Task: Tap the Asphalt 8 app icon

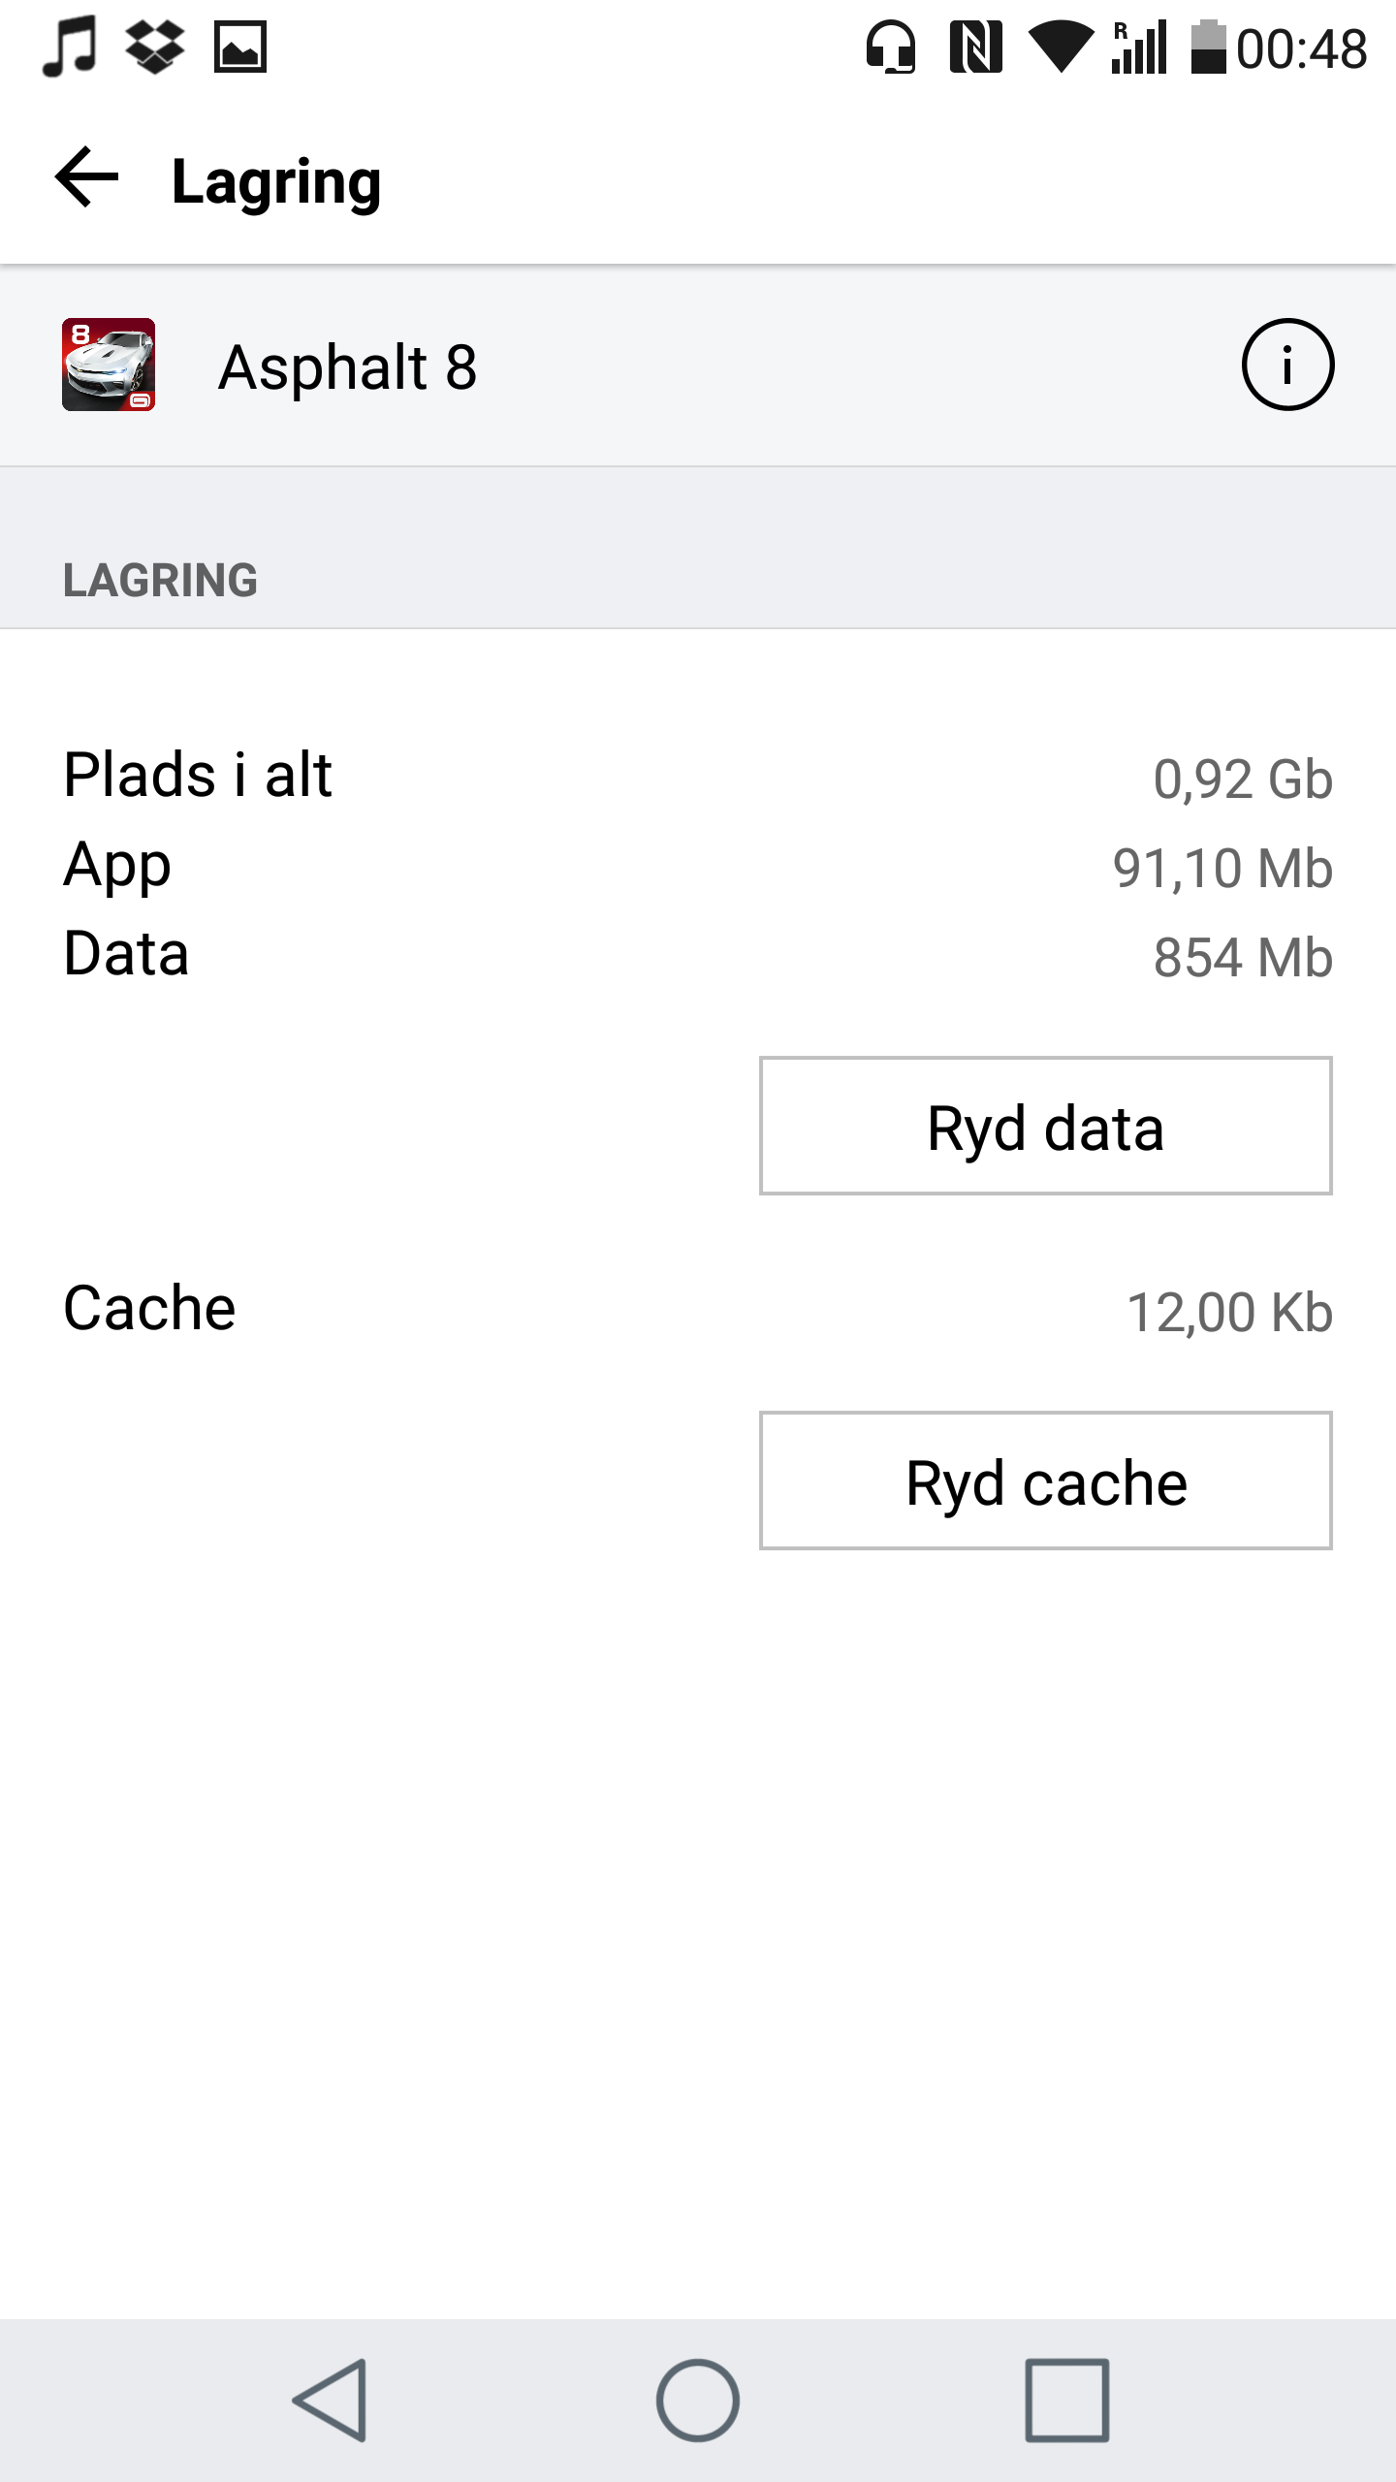Action: pos(109,365)
